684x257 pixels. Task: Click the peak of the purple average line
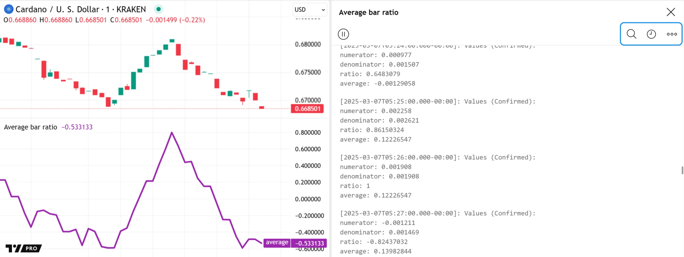click(172, 133)
